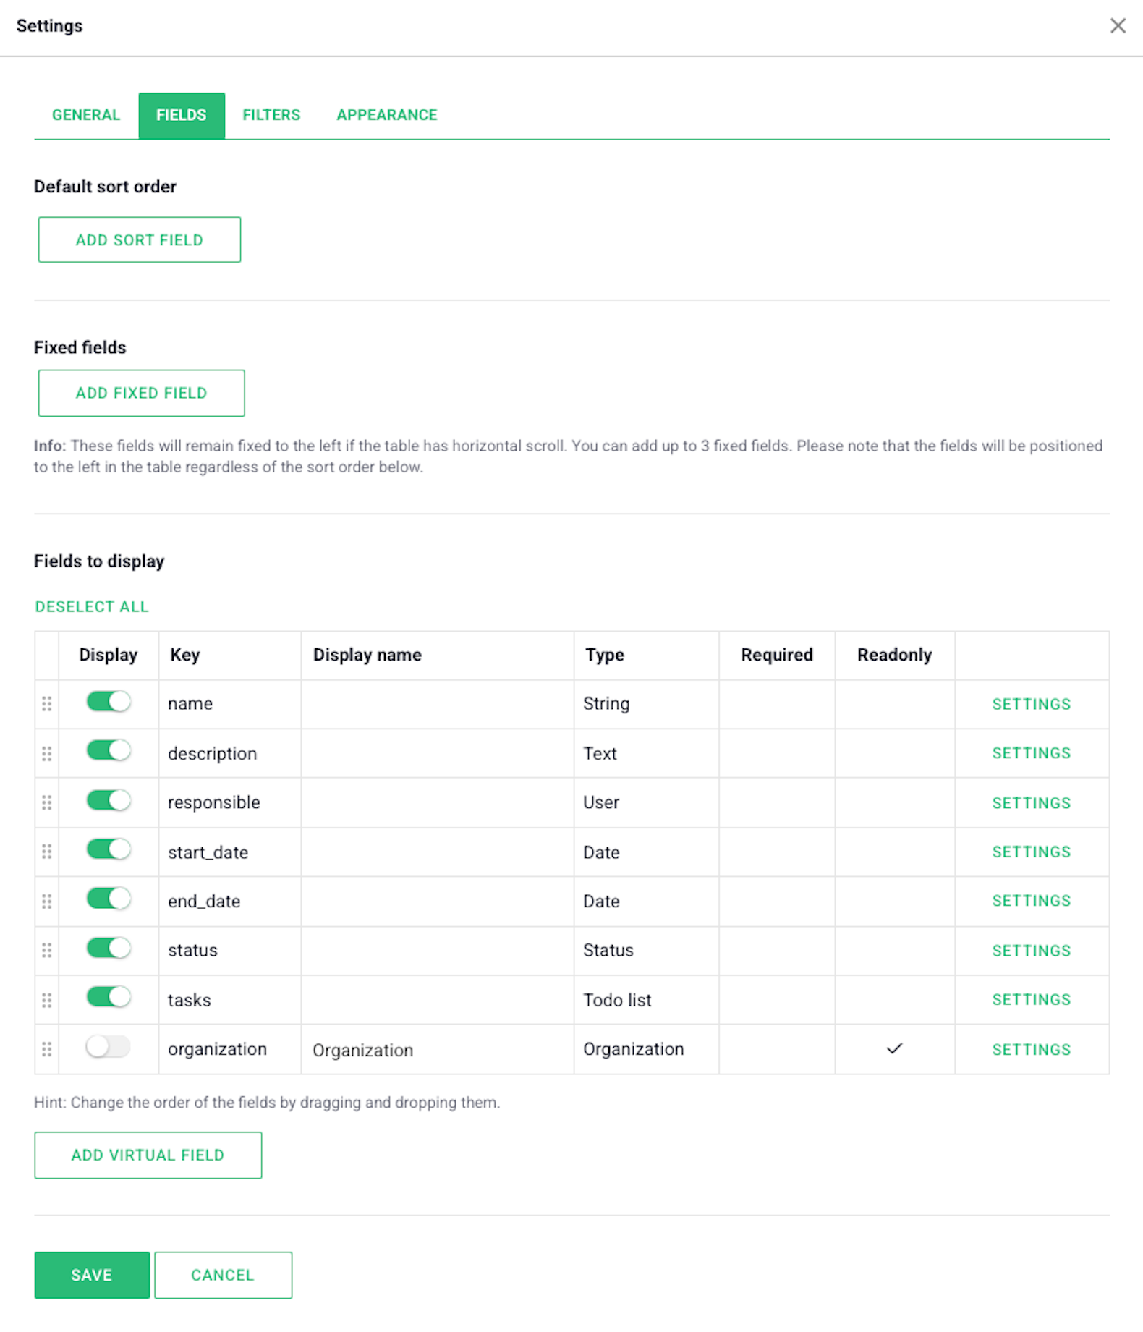Click the drag handle for description row

click(x=47, y=753)
